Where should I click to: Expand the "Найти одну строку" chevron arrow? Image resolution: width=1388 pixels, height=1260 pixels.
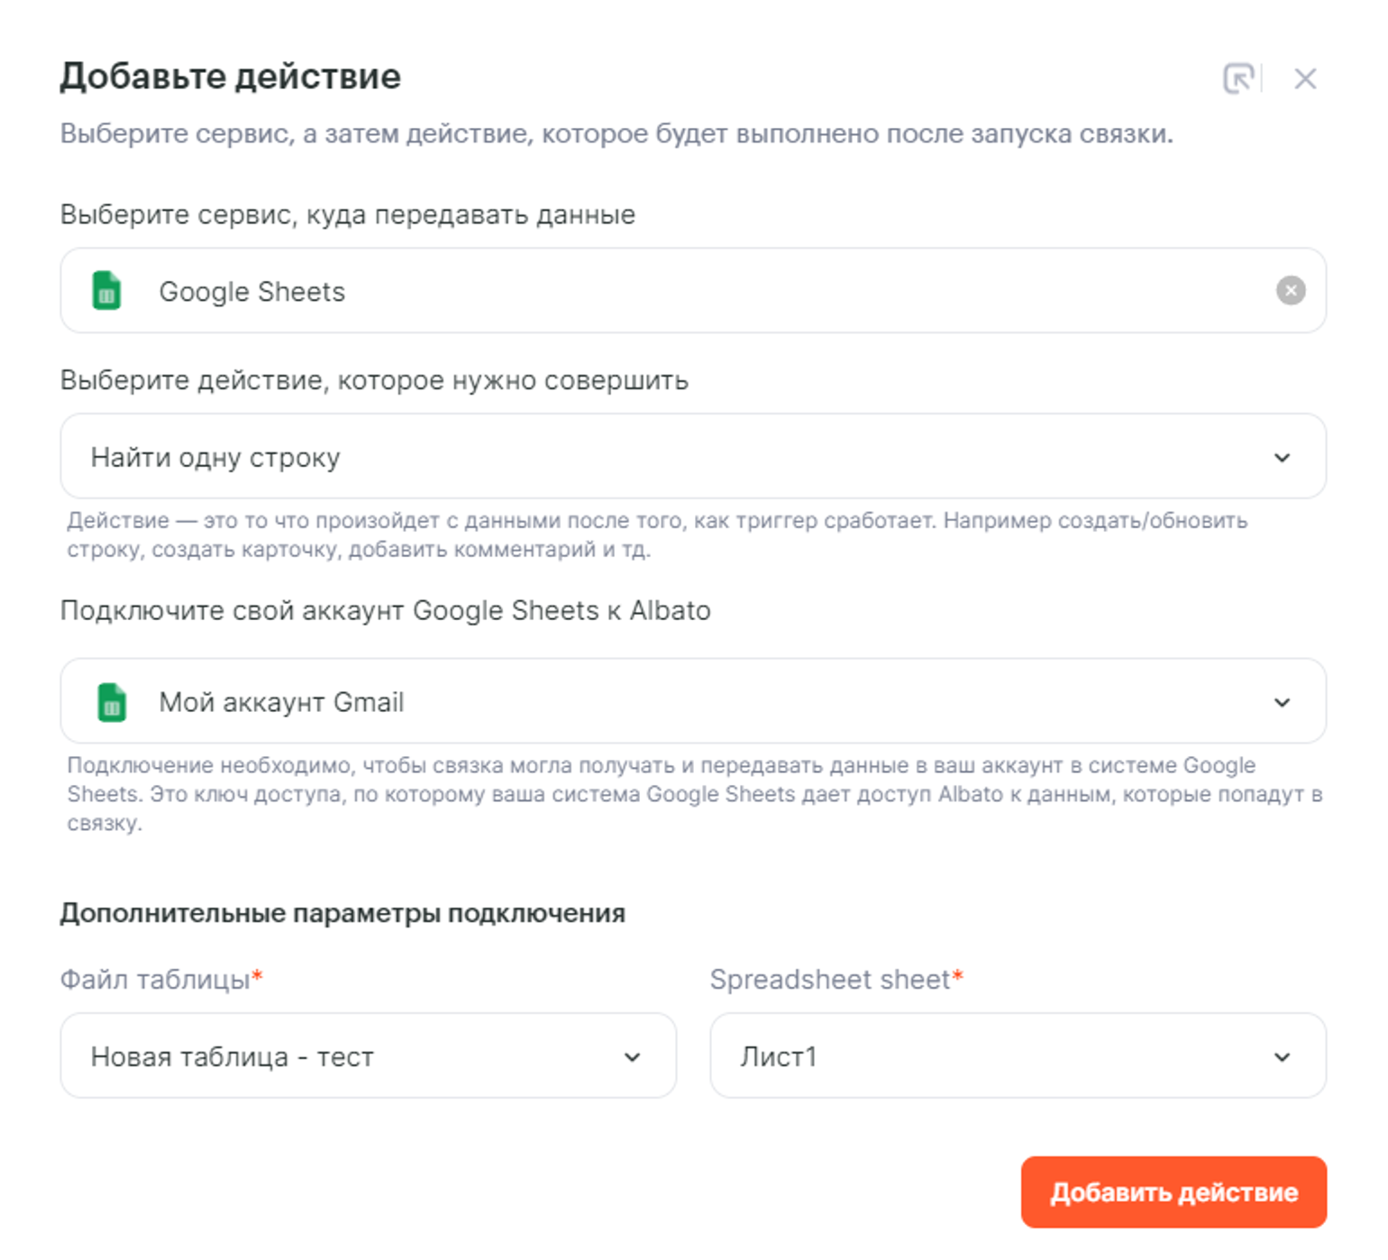[1282, 458]
